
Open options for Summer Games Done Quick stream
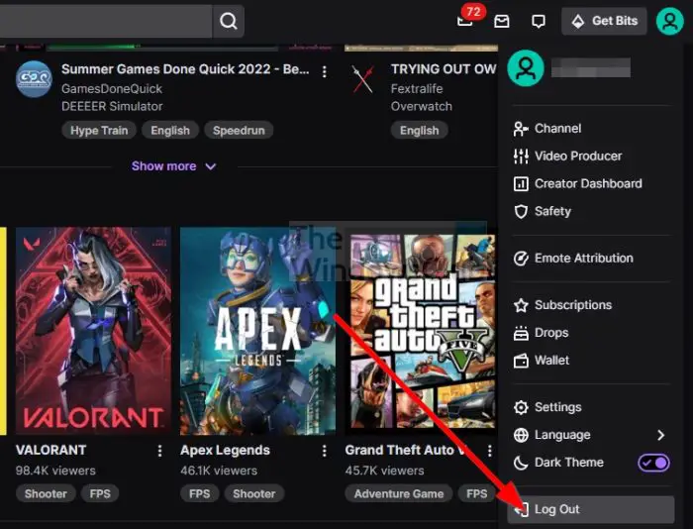325,71
